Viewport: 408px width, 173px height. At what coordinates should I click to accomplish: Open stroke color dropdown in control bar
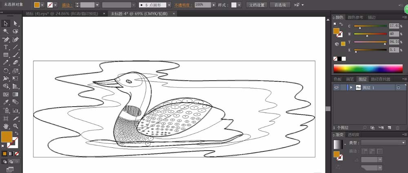point(55,5)
